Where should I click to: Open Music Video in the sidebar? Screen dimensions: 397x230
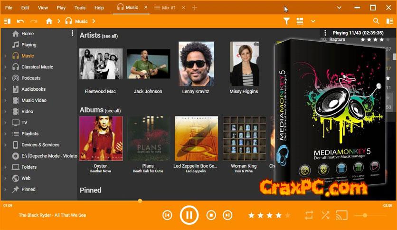[34, 100]
